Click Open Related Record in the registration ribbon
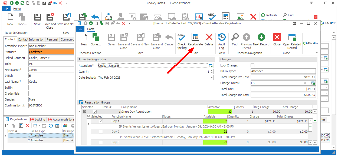This screenshot has width=338, height=157. (292, 41)
